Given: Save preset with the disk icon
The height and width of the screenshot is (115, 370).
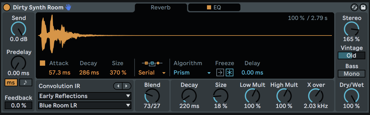Looking at the screenshot, I should point(363,7).
